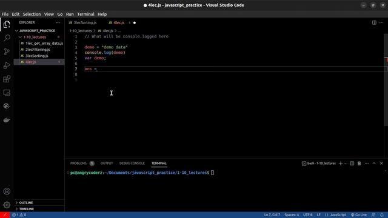This screenshot has height=218, width=388.
Task: Open the Explorer view in the activity bar
Action: pyautogui.click(x=7, y=24)
